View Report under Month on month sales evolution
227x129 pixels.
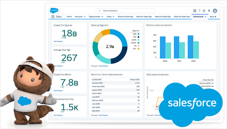(103, 115)
